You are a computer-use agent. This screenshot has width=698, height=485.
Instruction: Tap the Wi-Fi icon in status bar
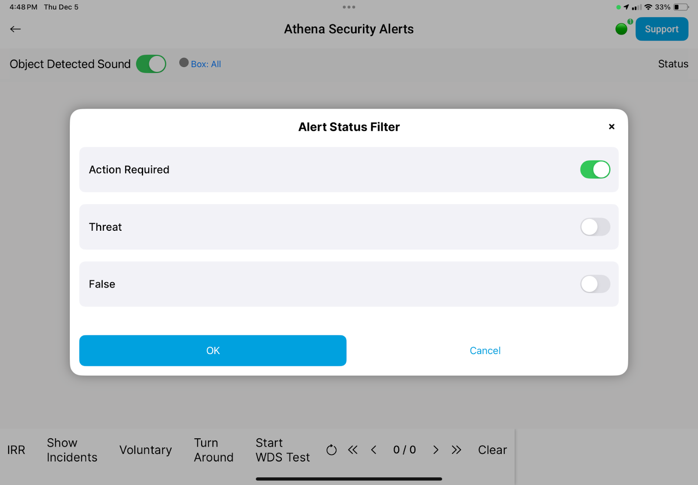648,7
